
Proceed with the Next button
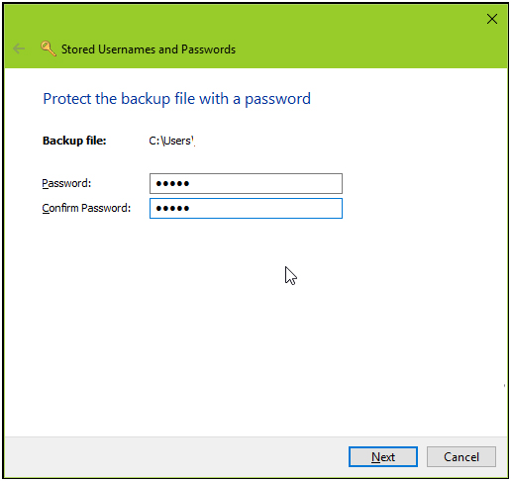[x=383, y=456]
